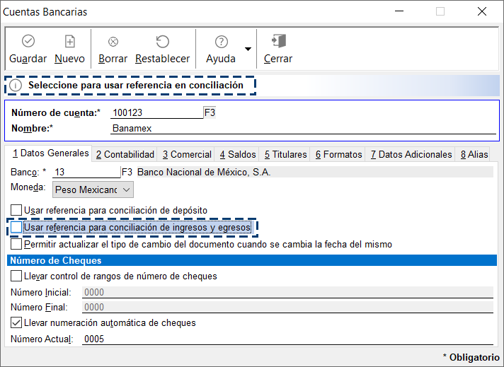Click the F3 lookup beside Banco field
This screenshot has width=504, height=367.
(x=127, y=172)
